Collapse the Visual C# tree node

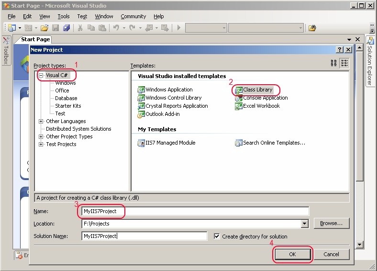pos(41,75)
